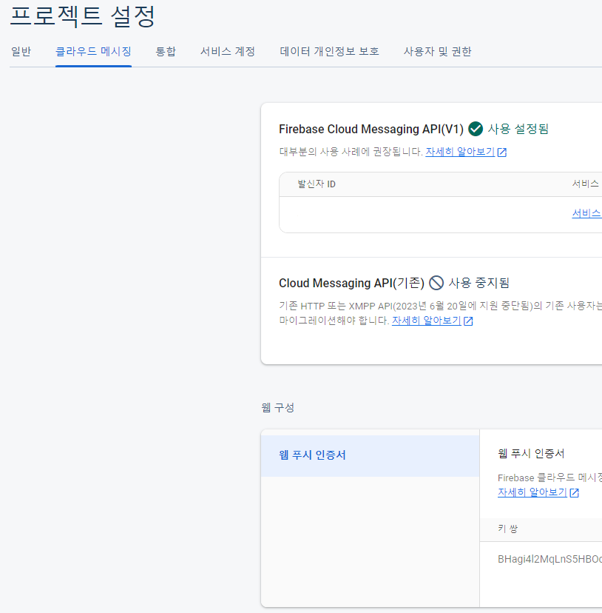
Task: Open 자세히 알아보기 link under Cloud Messaging API(기존)
Action: pyautogui.click(x=427, y=321)
